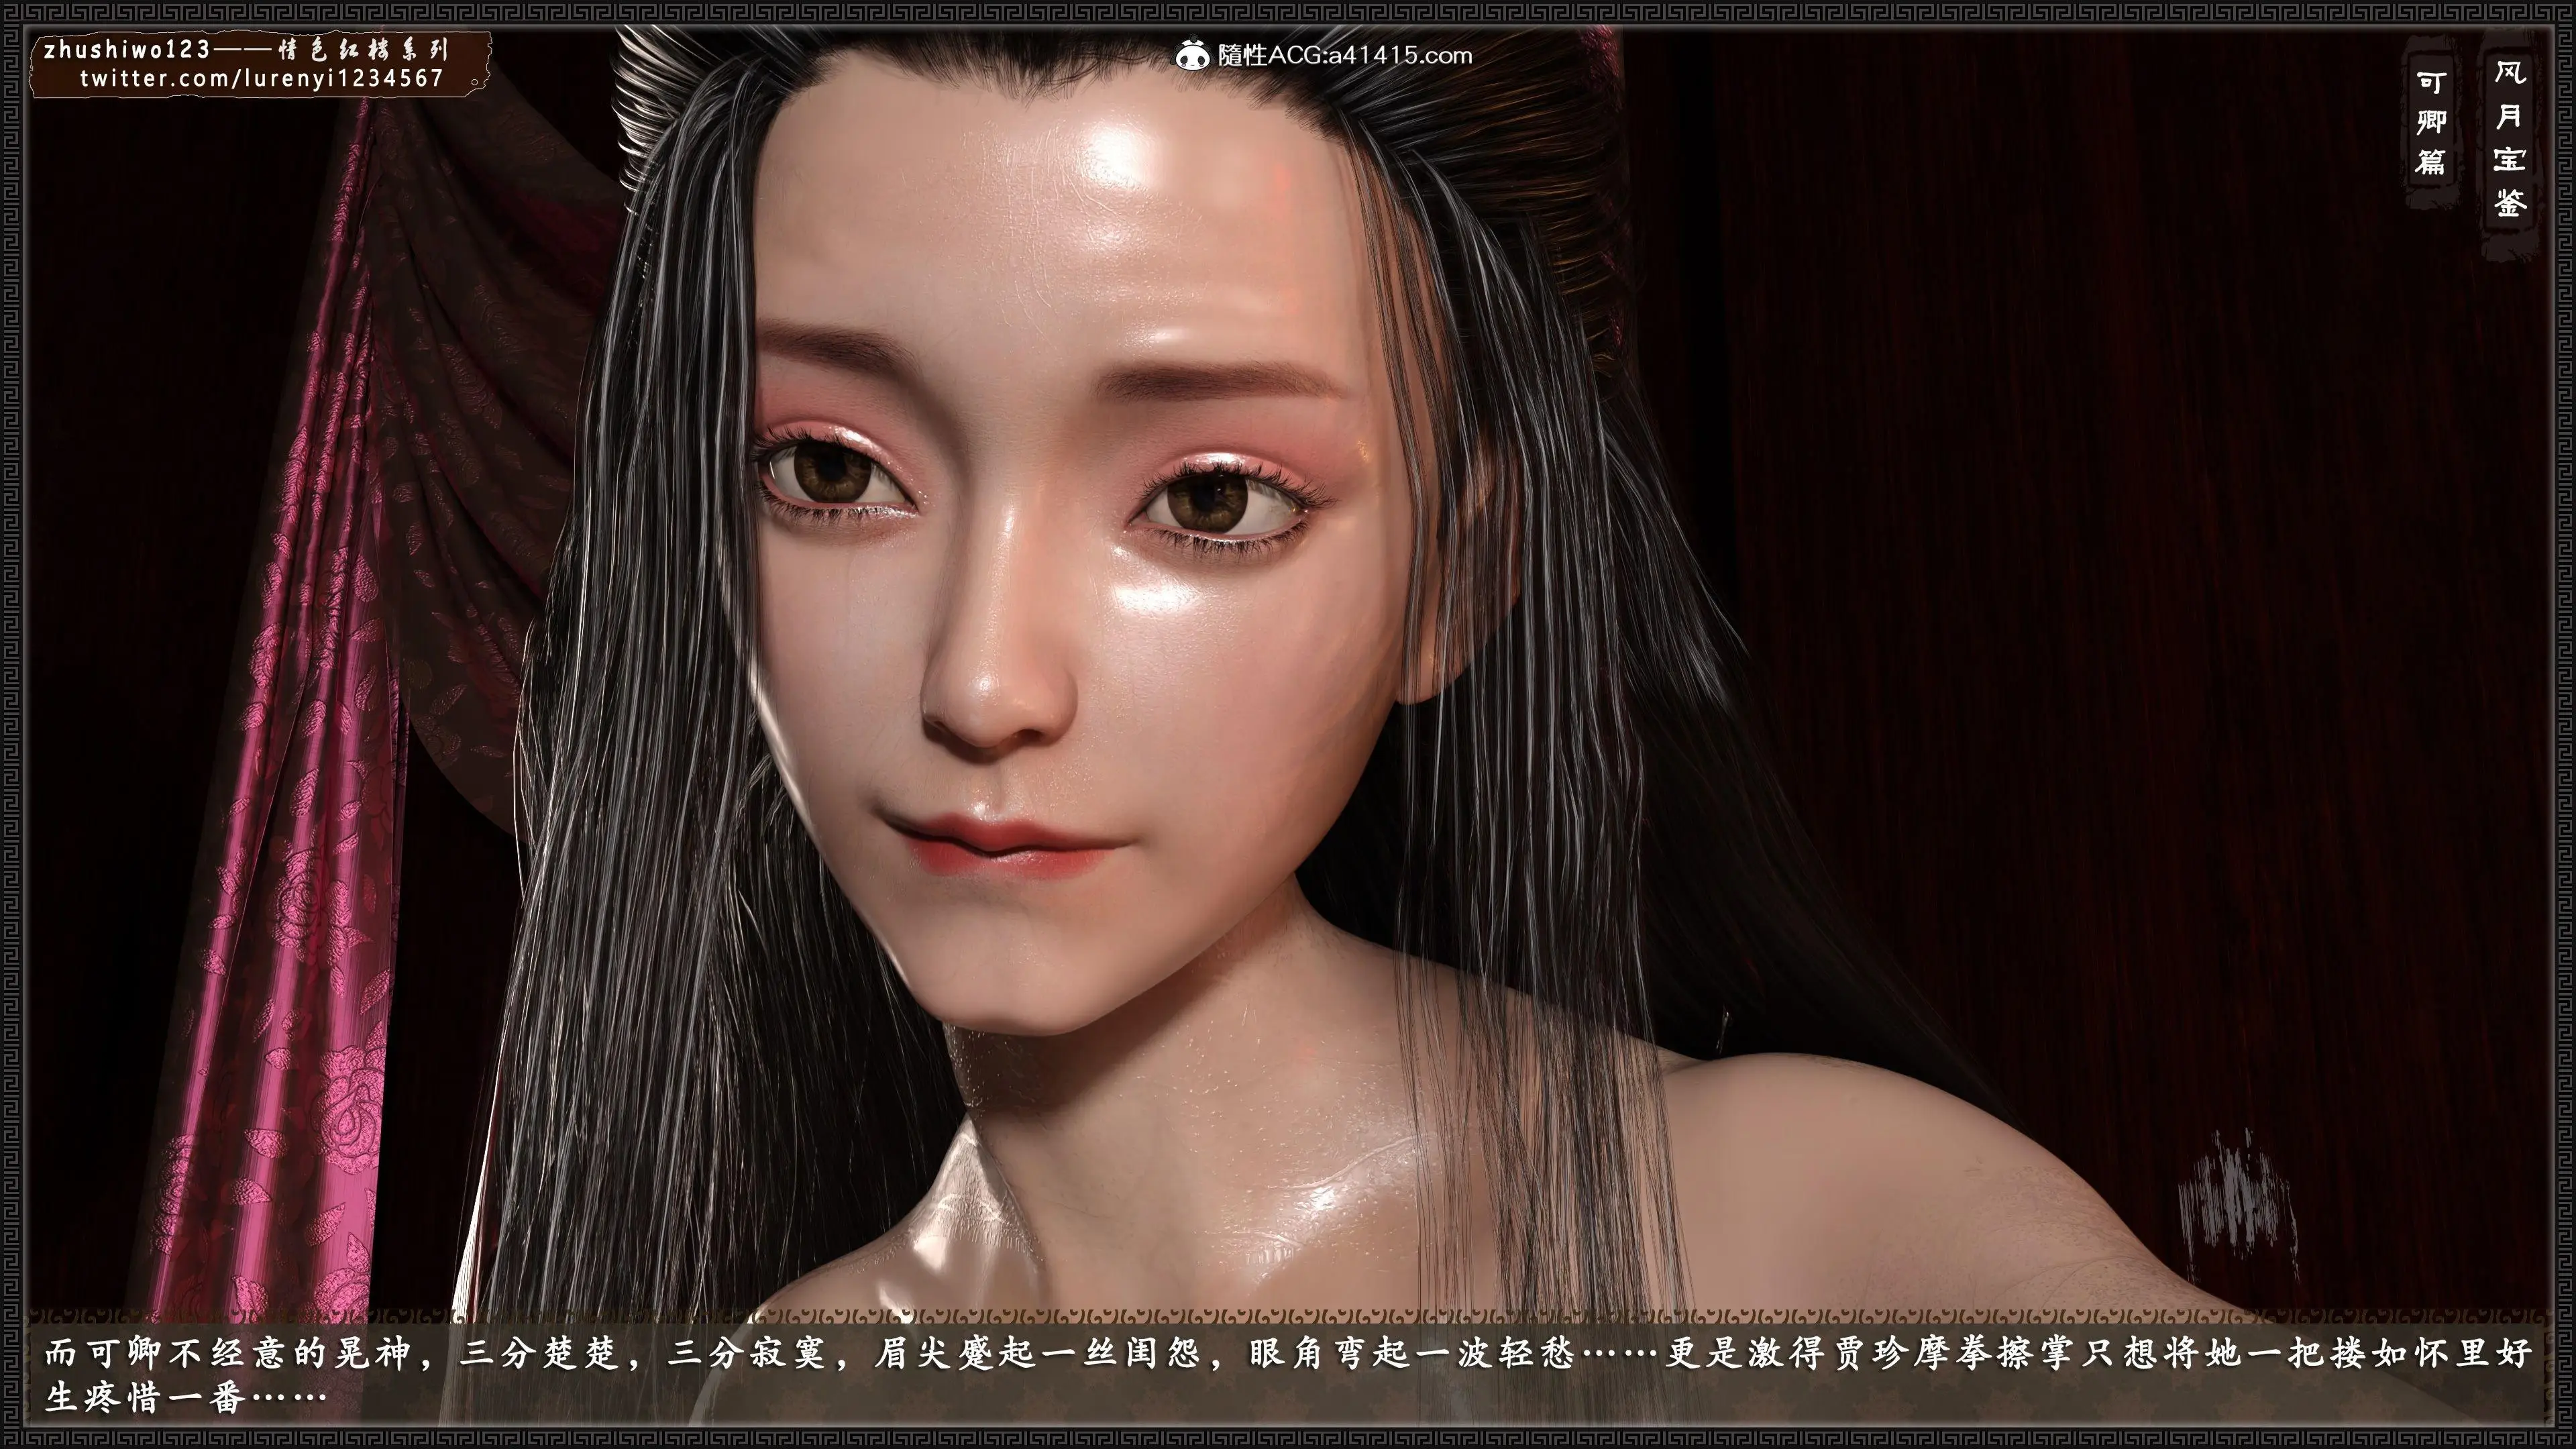2576x1449 pixels.
Task: Select the 可卿篇 vertical chapter label
Action: (x=2431, y=122)
